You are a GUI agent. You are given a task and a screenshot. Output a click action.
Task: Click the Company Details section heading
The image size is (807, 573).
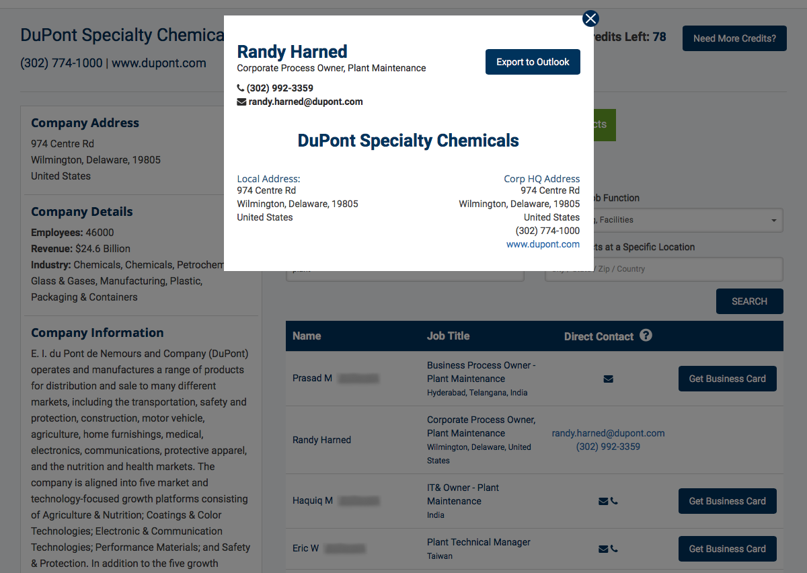(x=82, y=212)
